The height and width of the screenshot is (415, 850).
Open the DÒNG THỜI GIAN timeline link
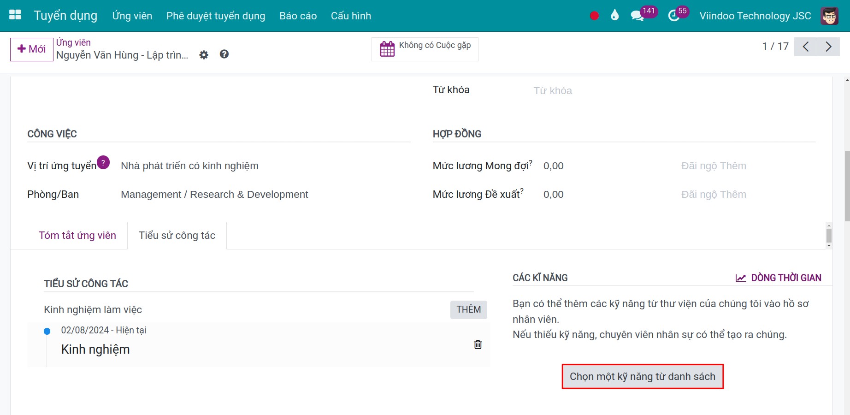[x=779, y=278]
